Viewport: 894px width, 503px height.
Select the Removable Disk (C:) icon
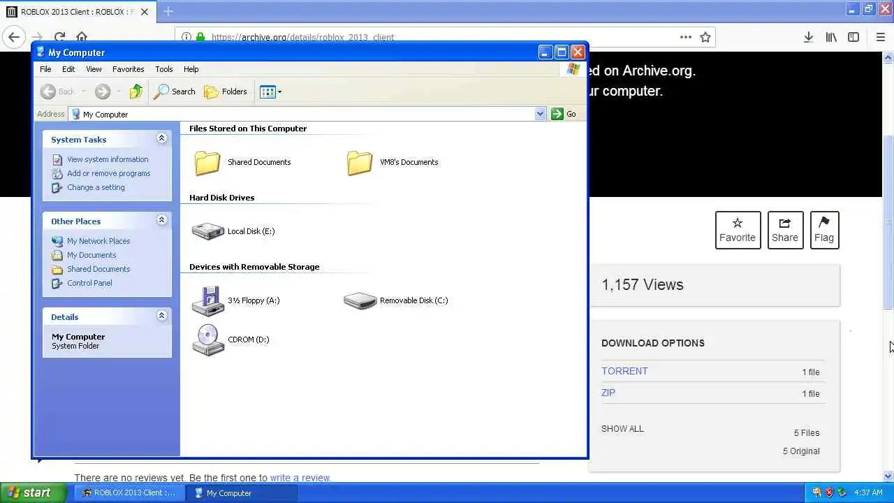coord(360,300)
